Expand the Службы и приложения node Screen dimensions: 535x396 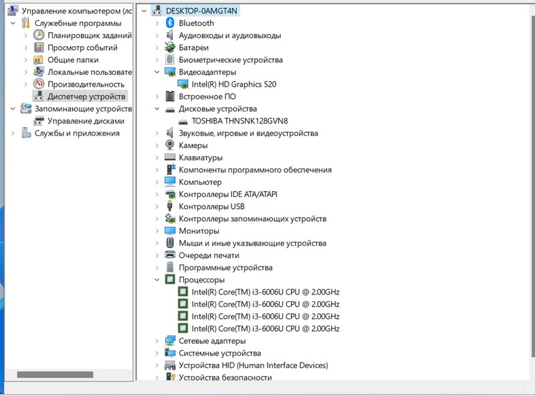point(13,133)
